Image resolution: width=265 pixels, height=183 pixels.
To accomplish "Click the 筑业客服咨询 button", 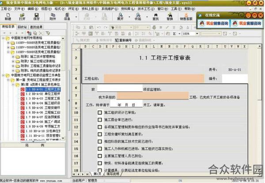I will 246,23.
